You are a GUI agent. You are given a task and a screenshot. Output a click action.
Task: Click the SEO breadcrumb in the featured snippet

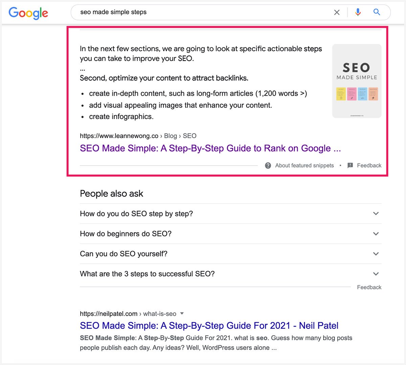tap(190, 136)
